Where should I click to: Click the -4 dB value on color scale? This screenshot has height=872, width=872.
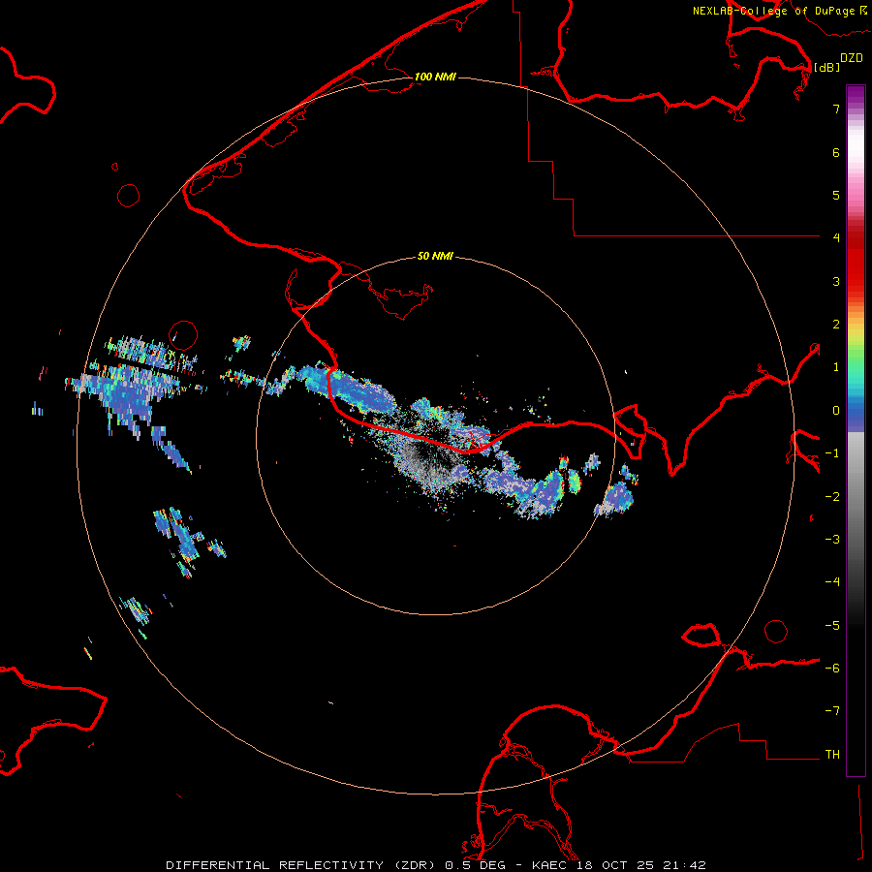coord(832,582)
